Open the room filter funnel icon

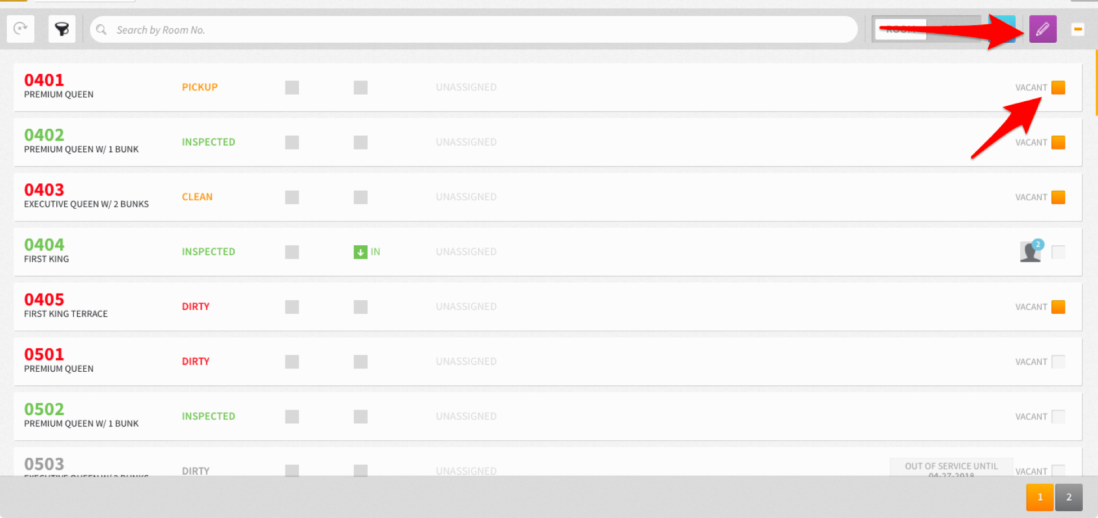[62, 29]
